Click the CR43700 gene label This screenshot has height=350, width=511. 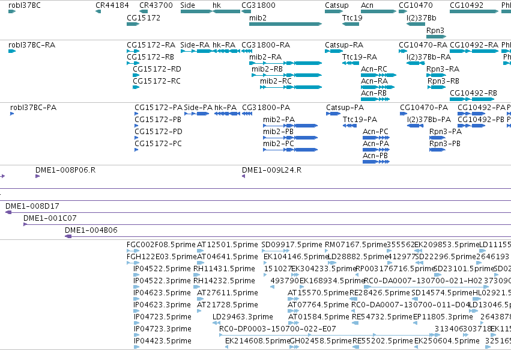click(156, 5)
